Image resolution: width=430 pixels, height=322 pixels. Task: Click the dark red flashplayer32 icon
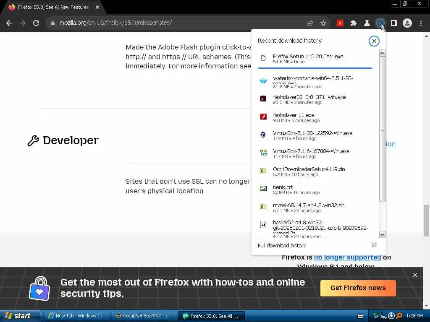(x=263, y=99)
